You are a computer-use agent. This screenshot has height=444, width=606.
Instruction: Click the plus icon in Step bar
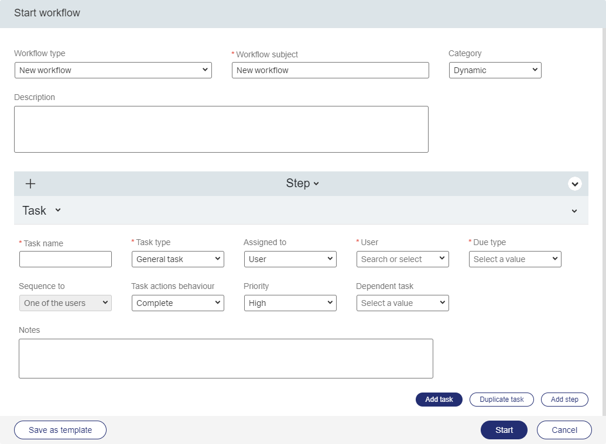pos(30,184)
